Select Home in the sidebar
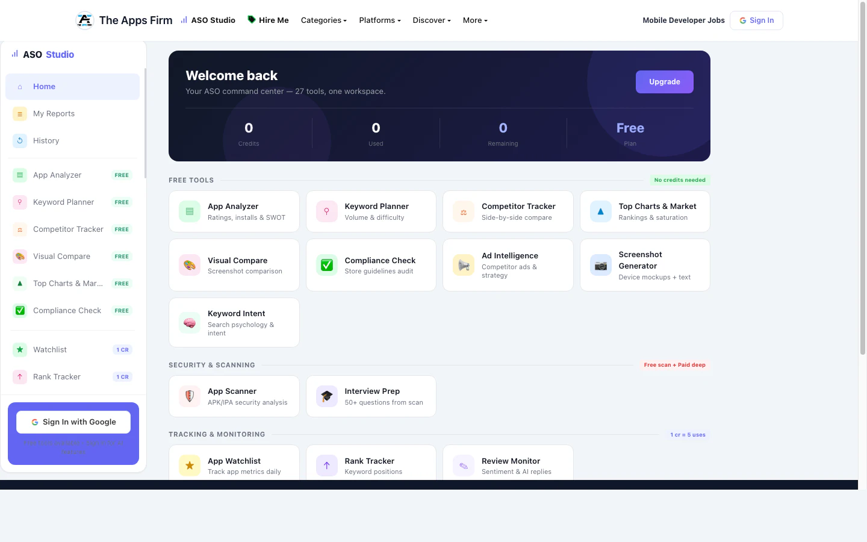867x542 pixels. 73,87
